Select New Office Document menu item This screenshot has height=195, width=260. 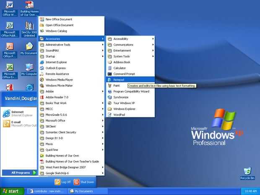pyautogui.click(x=71, y=19)
